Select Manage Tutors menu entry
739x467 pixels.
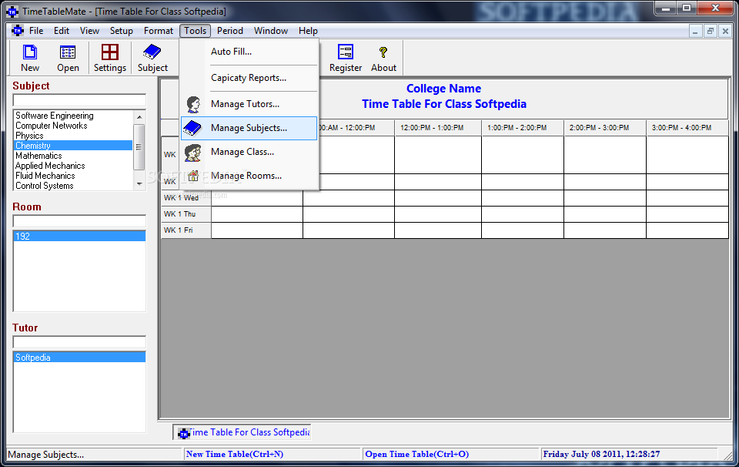click(245, 104)
